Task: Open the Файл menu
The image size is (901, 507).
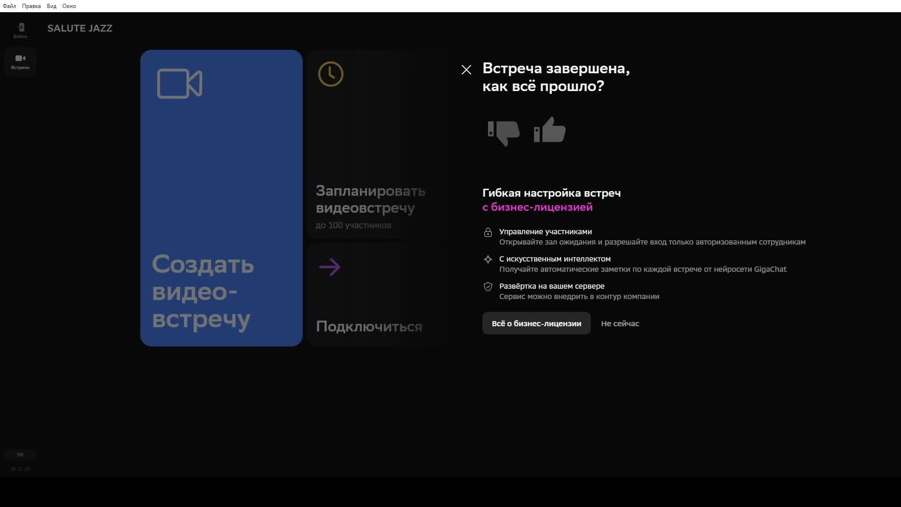Action: coord(9,6)
